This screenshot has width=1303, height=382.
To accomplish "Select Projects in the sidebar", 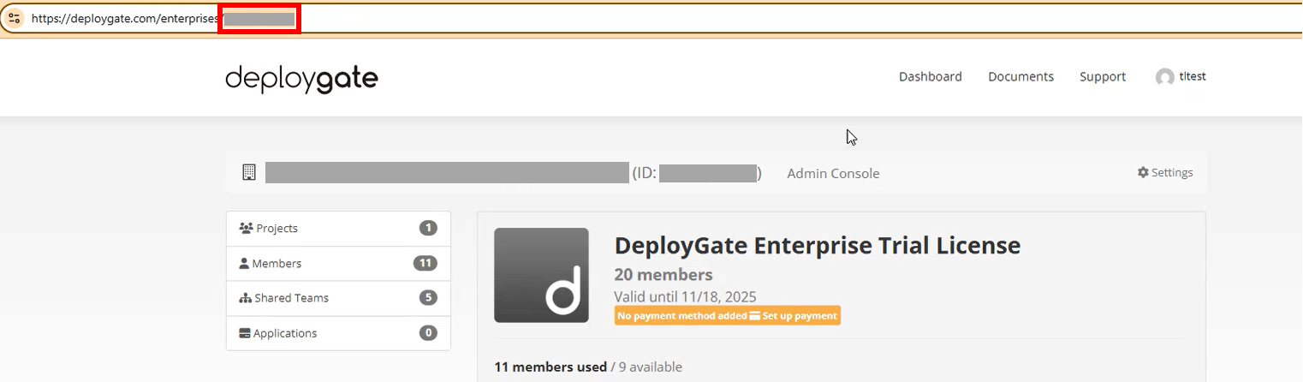I will (x=338, y=229).
